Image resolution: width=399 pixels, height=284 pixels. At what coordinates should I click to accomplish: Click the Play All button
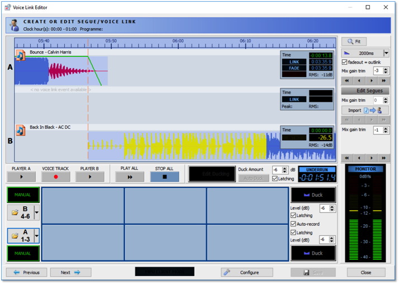(x=130, y=177)
